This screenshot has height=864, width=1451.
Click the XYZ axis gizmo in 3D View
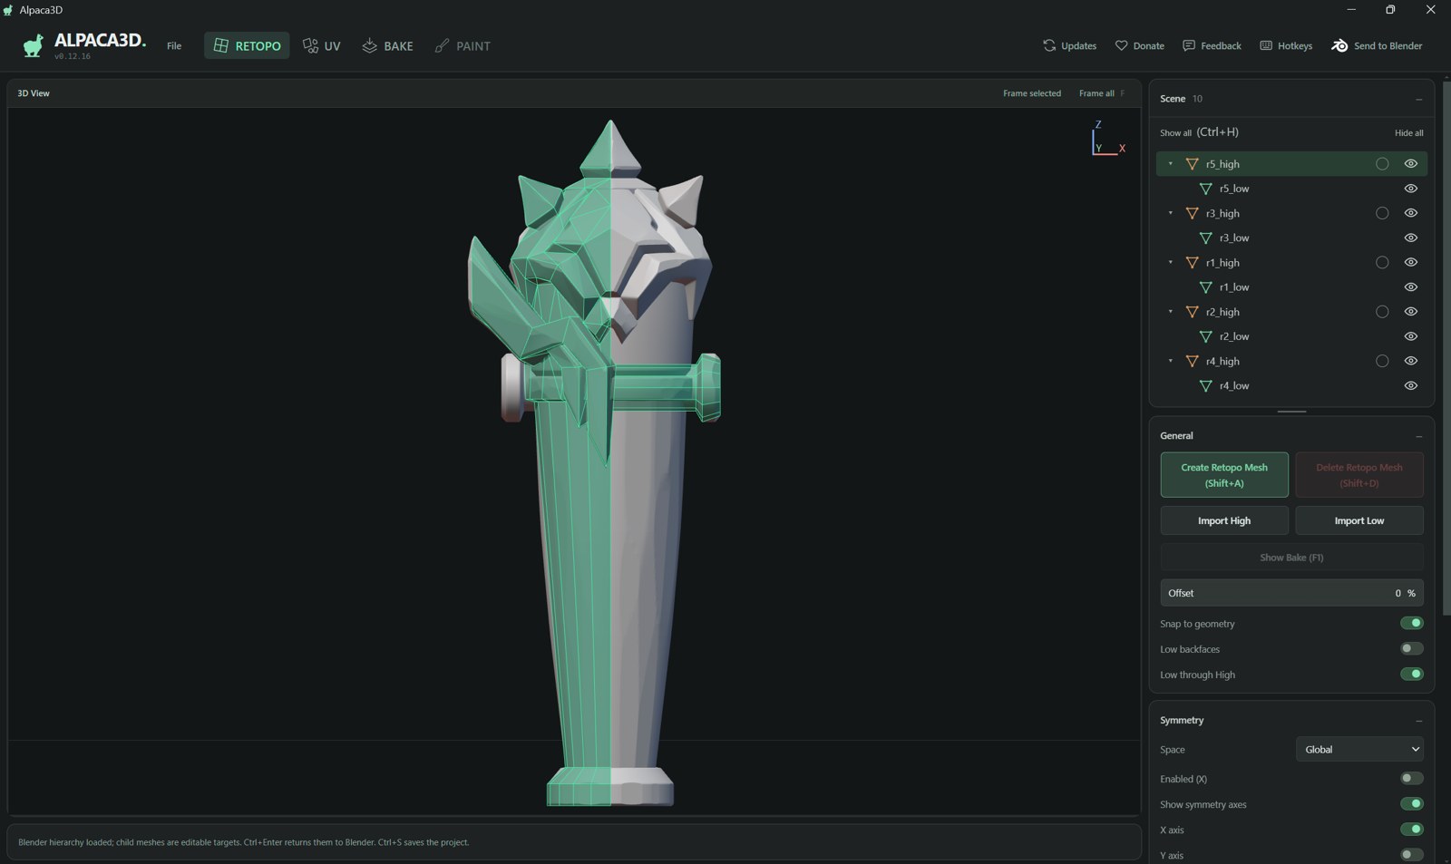click(x=1108, y=138)
